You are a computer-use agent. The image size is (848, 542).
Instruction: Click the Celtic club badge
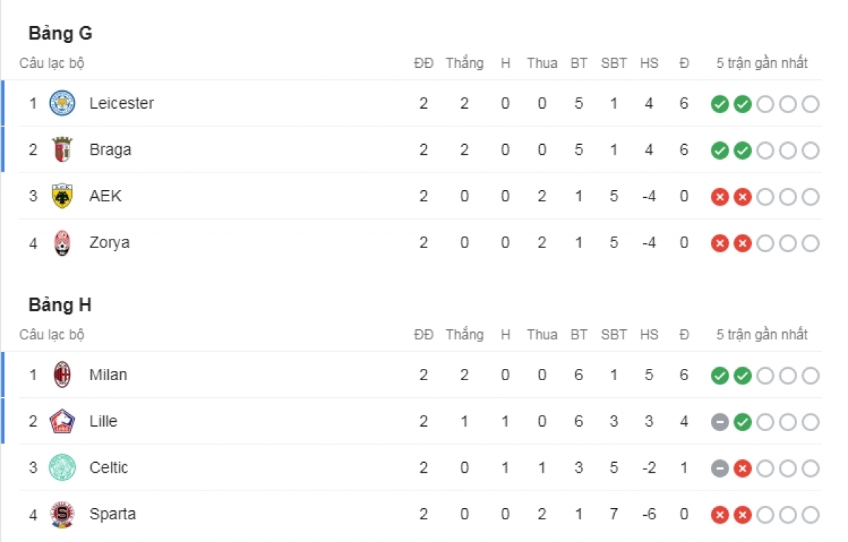tap(62, 468)
